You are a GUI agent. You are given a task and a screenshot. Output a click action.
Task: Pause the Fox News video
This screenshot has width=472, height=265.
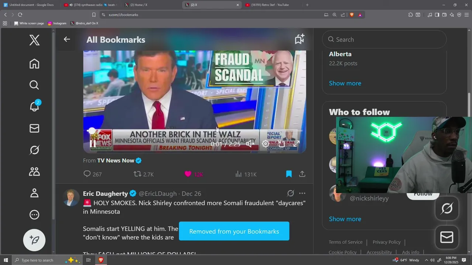(x=93, y=144)
